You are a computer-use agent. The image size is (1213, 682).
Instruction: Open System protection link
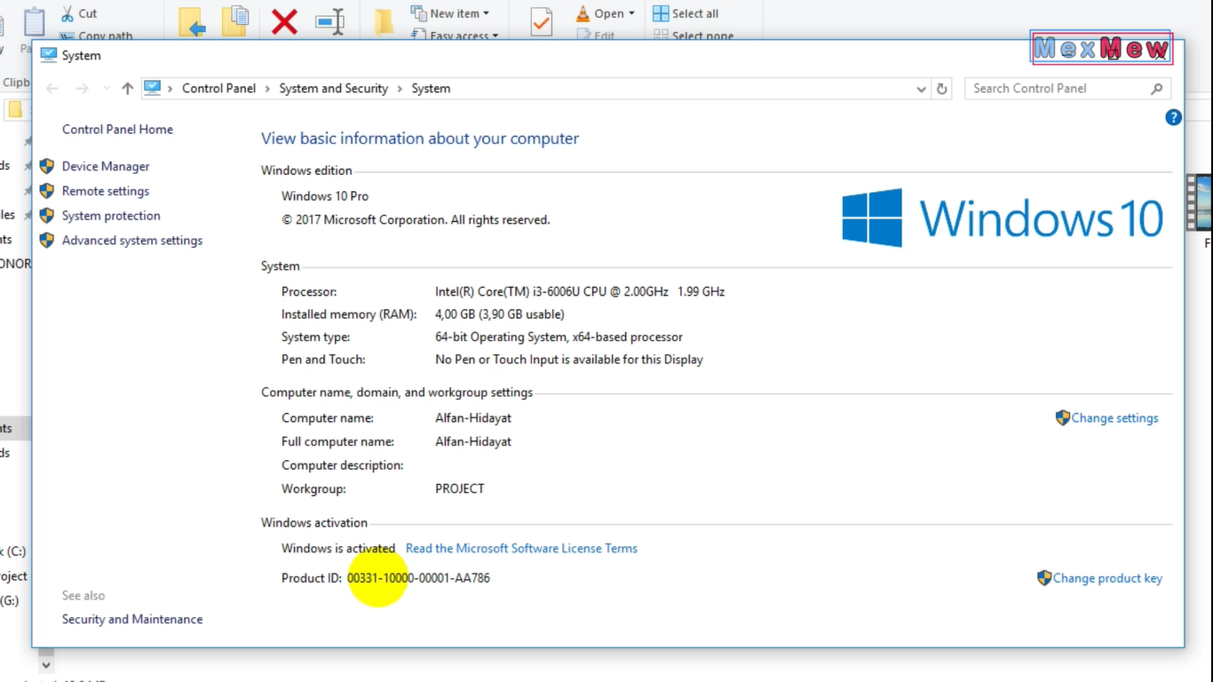click(x=111, y=216)
